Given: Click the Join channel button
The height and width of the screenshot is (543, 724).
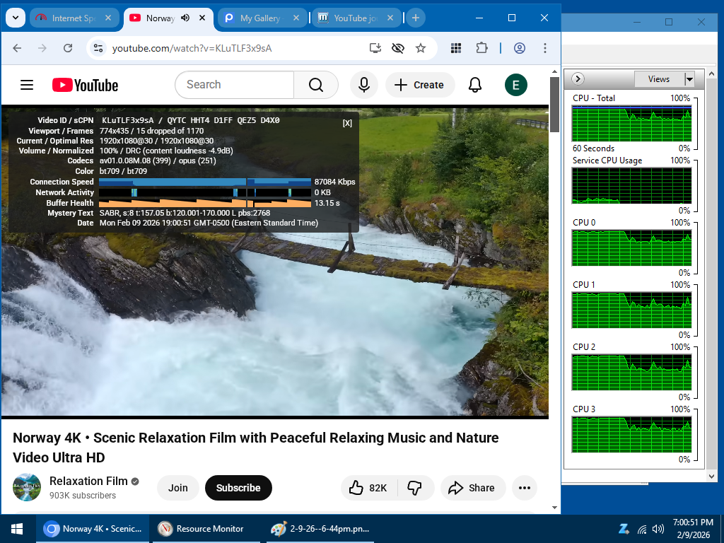Looking at the screenshot, I should [177, 488].
